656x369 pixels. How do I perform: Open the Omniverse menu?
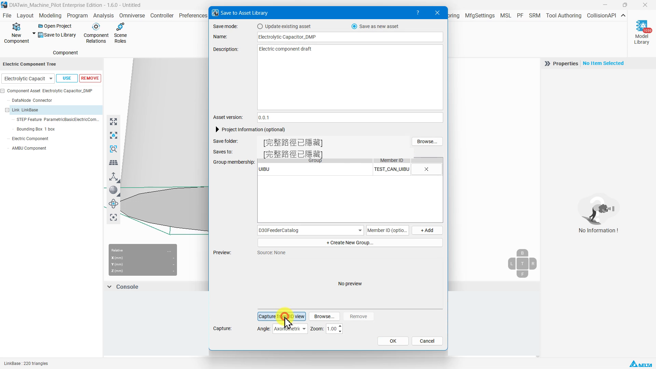click(132, 15)
